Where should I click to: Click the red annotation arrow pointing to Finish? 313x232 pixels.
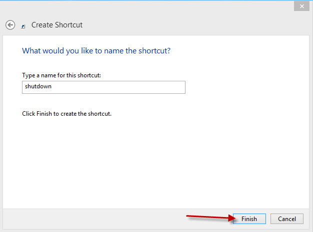click(x=211, y=218)
